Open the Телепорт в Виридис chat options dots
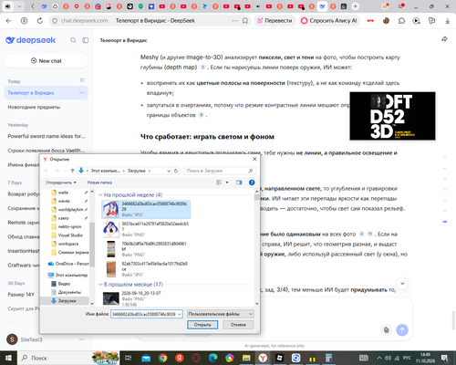Screen dimensions: 456x365 click(82, 92)
